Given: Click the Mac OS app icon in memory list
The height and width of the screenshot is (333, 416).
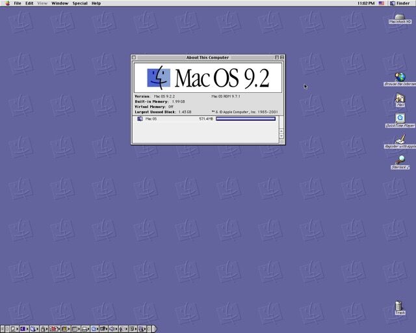Looking at the screenshot, I should pyautogui.click(x=140, y=119).
